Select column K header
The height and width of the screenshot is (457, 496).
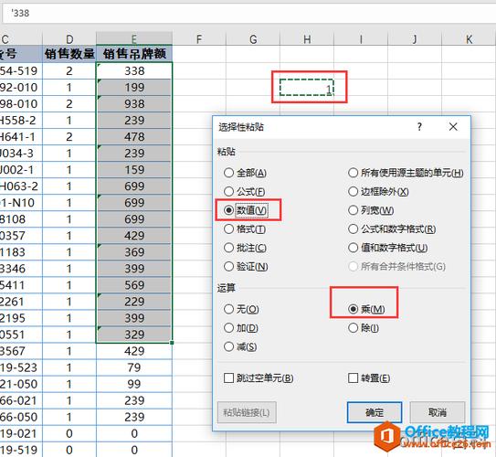tap(469, 39)
